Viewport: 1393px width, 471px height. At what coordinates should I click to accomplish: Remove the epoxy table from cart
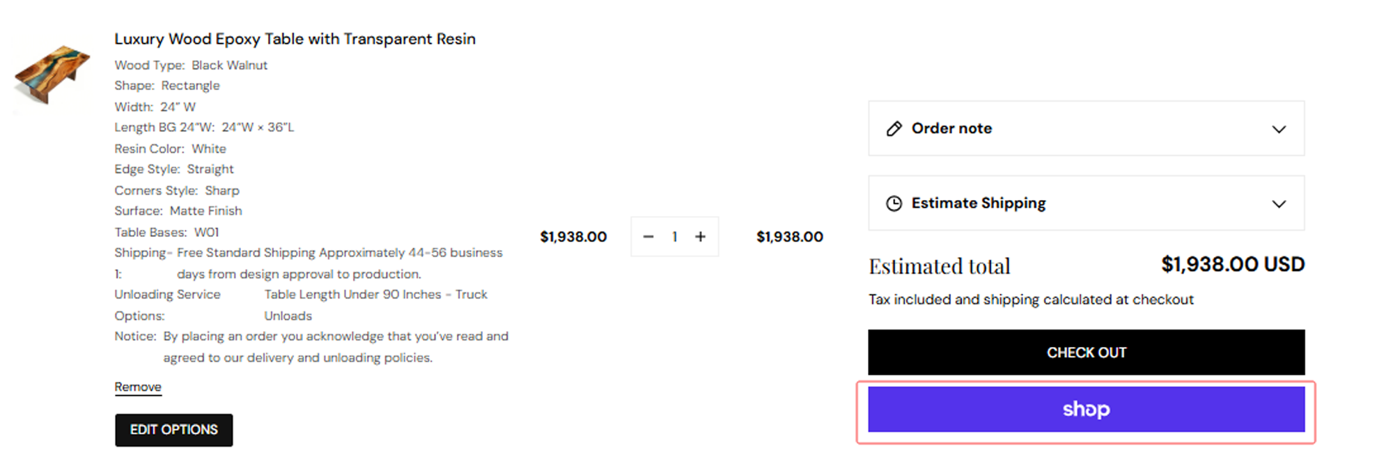point(138,387)
